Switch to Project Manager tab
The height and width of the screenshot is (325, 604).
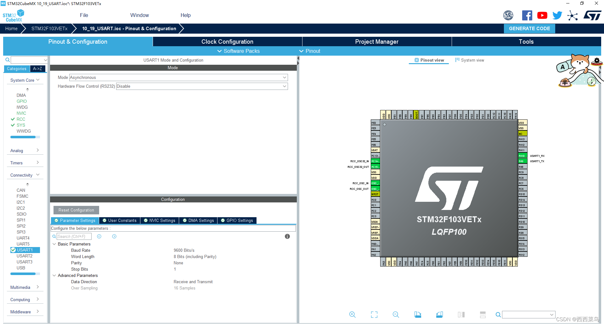pyautogui.click(x=377, y=41)
